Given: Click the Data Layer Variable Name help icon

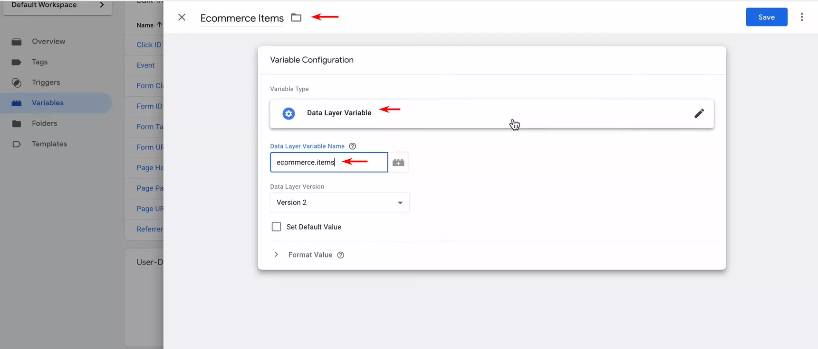Looking at the screenshot, I should pyautogui.click(x=353, y=146).
